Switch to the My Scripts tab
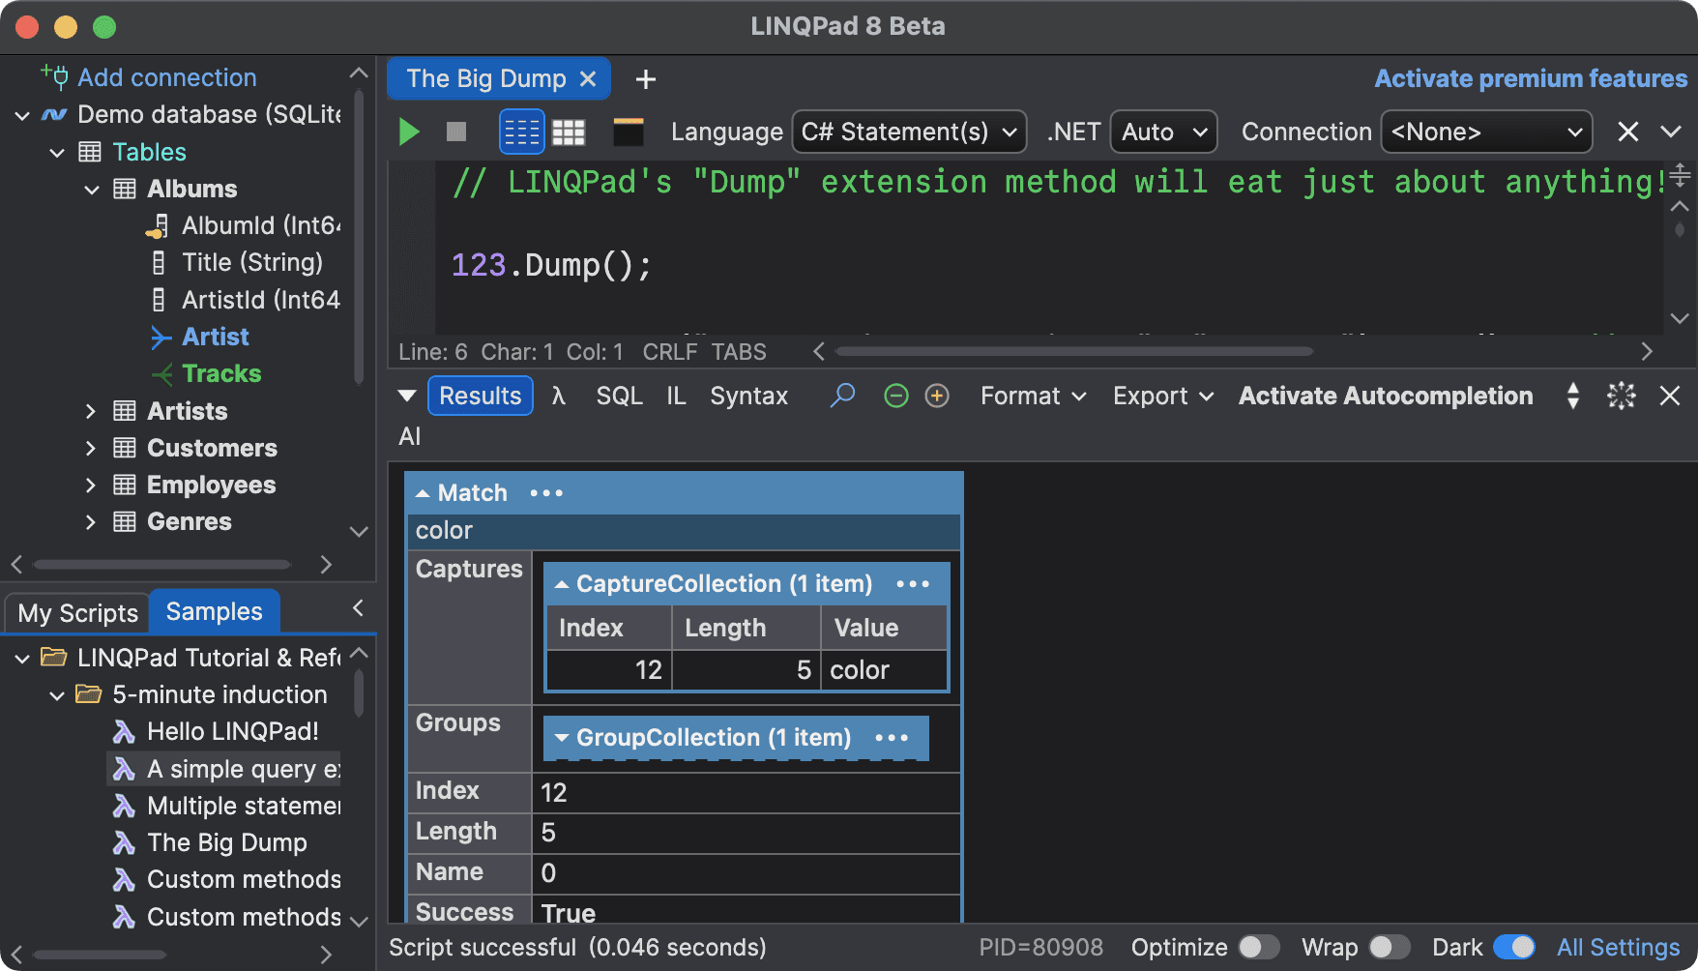 (x=76, y=611)
